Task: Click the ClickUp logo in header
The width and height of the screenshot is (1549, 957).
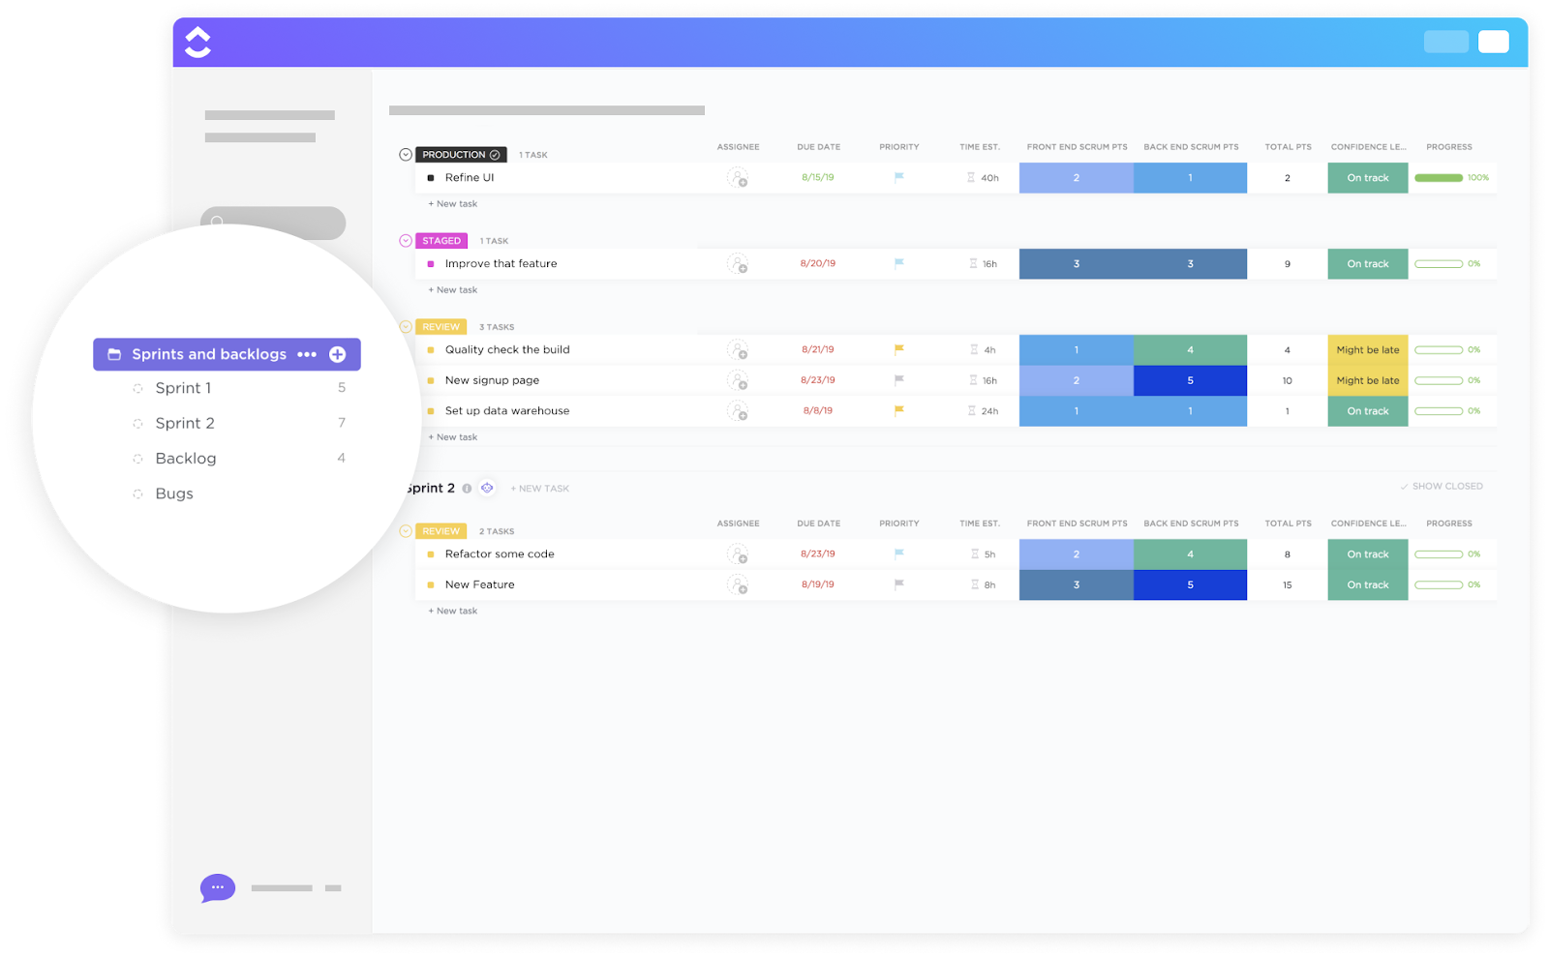Action: (x=197, y=43)
